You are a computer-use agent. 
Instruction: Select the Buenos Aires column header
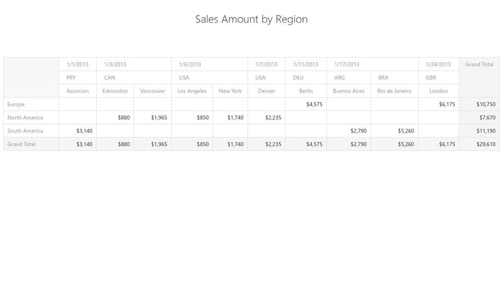[x=348, y=91]
